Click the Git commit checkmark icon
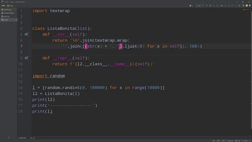252x142 pixels. coord(228,6)
